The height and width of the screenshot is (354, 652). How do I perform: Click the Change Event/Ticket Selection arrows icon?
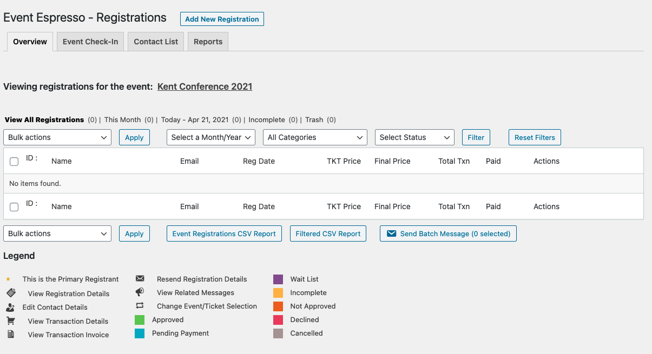click(140, 306)
